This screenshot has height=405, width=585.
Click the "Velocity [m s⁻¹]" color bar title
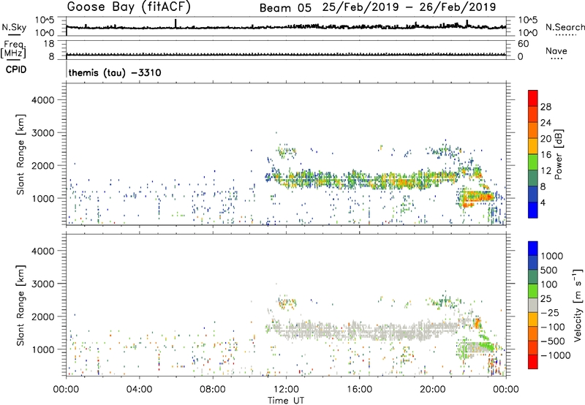[x=578, y=305]
